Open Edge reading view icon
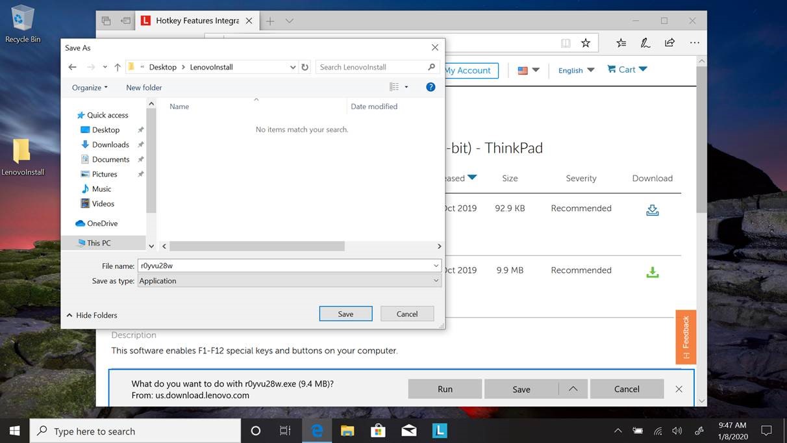 tap(566, 43)
